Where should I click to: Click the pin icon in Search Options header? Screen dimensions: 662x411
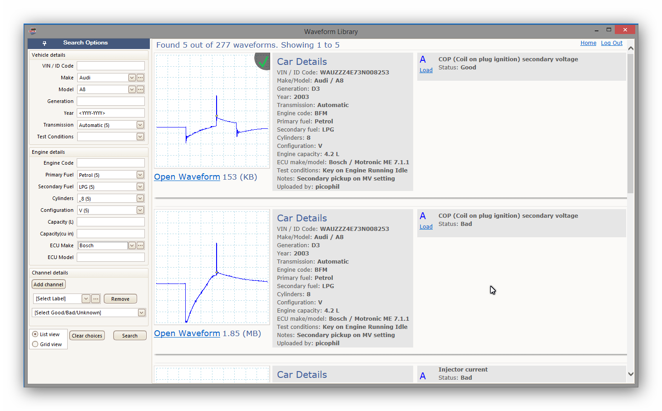(44, 43)
